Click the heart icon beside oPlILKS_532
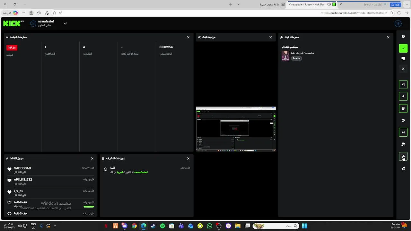Screen dimensions: 411x231 click(9, 181)
